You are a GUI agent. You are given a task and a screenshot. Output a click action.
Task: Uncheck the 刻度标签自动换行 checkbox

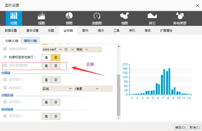[x=5, y=57]
